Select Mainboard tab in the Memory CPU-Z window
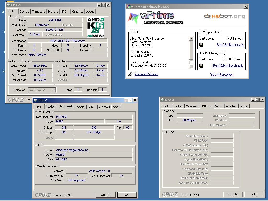 pos(192,106)
